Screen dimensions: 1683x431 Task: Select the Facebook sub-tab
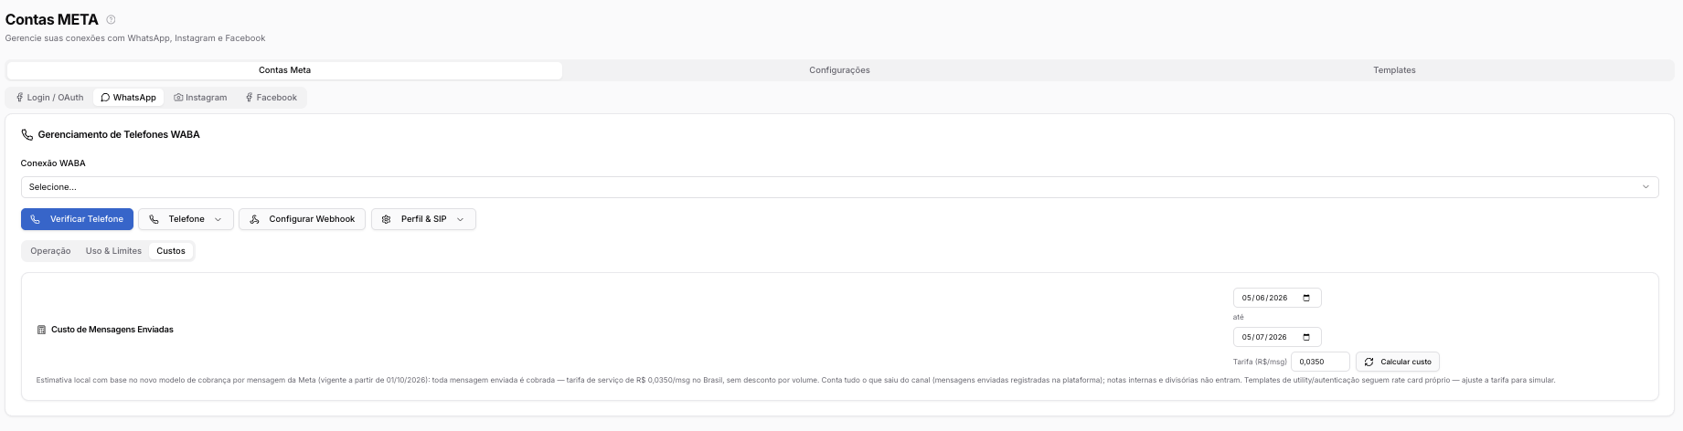271,98
